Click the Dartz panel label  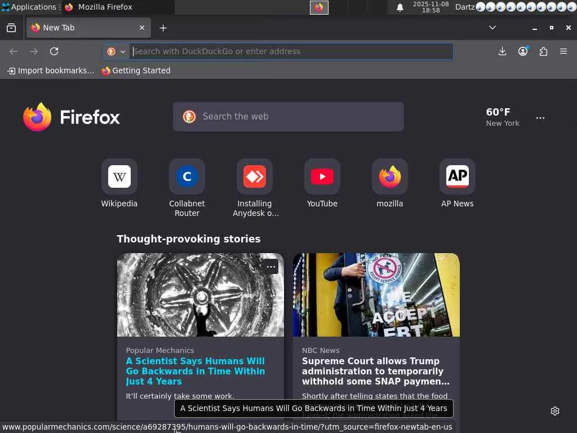(465, 7)
